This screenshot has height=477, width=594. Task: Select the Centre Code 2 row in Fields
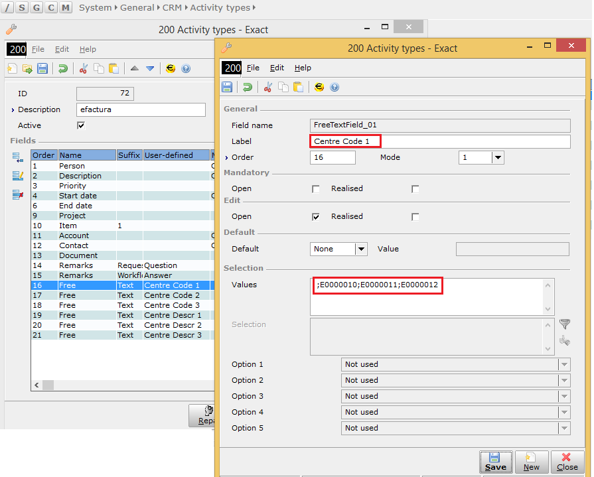123,295
